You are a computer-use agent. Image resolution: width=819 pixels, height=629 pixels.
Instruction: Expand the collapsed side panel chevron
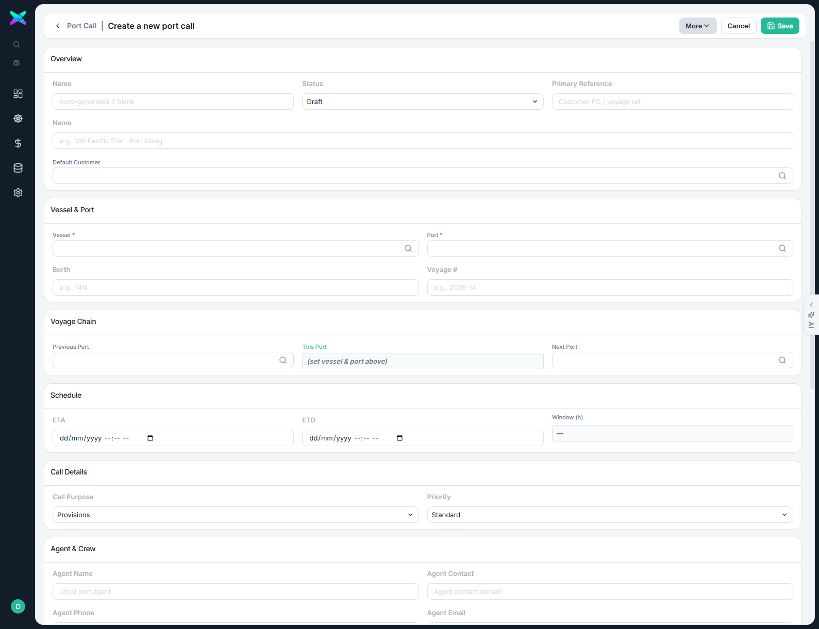[811, 304]
